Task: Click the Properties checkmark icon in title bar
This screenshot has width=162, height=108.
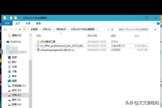Action: [x=11, y=18]
